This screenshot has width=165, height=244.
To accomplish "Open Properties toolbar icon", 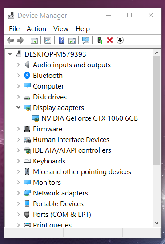I will click(48, 41).
